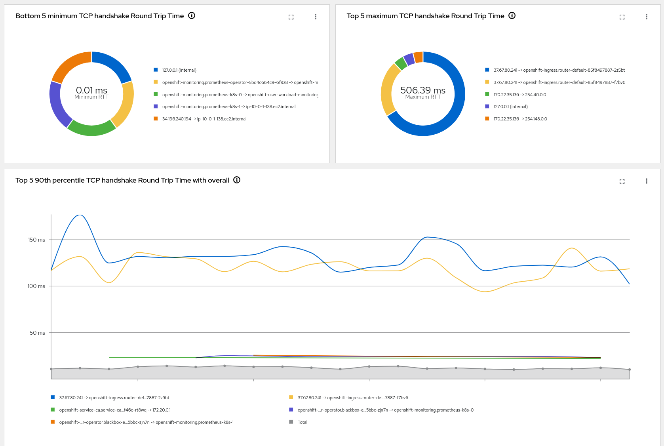Click '0.01 ms' minimum RTT center value

91,90
